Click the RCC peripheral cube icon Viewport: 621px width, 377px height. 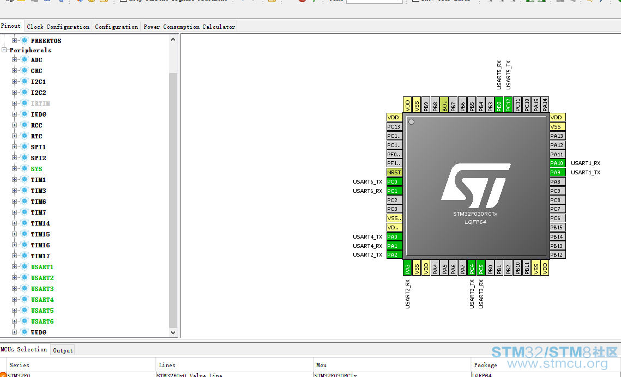coord(25,125)
